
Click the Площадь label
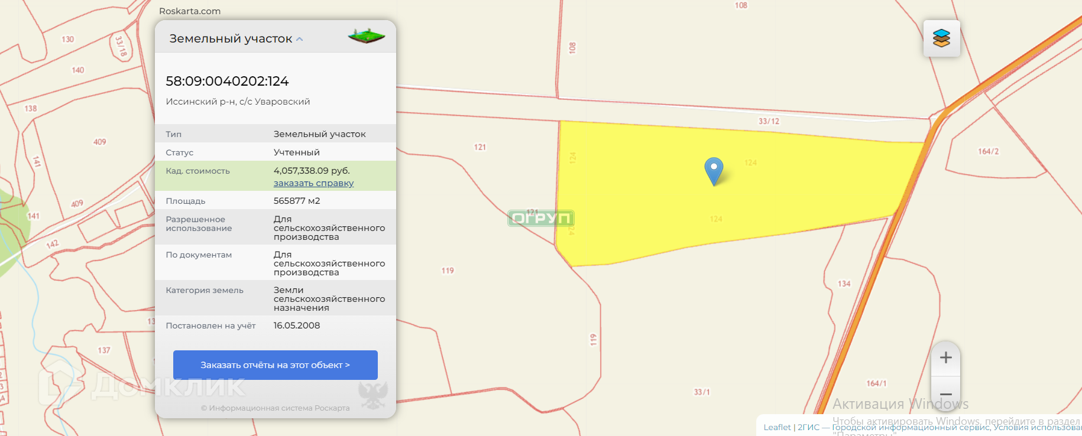click(186, 201)
